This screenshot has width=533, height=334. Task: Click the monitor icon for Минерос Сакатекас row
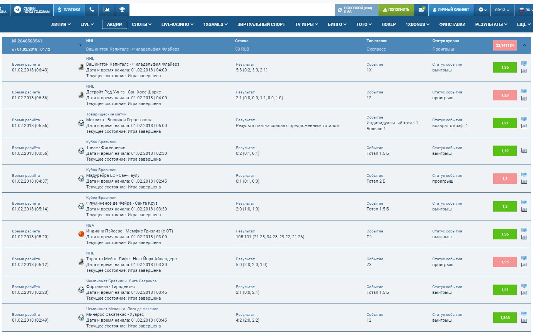click(524, 314)
